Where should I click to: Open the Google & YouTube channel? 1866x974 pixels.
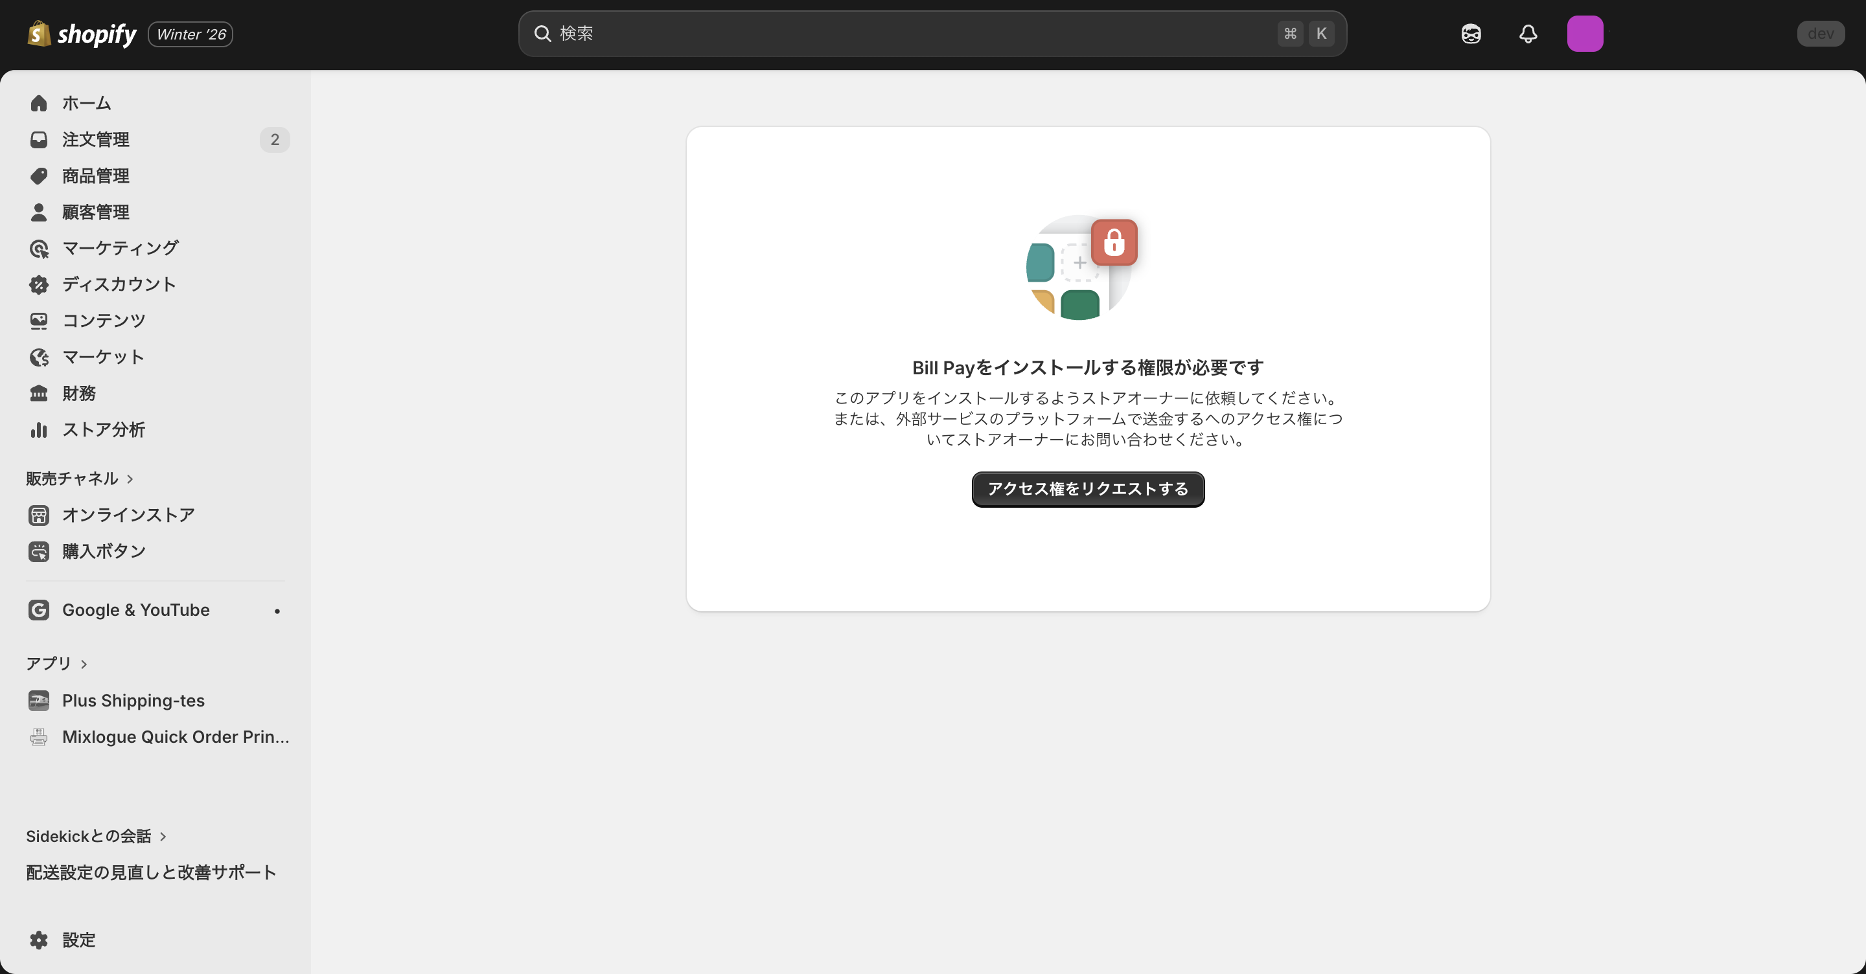pos(135,610)
